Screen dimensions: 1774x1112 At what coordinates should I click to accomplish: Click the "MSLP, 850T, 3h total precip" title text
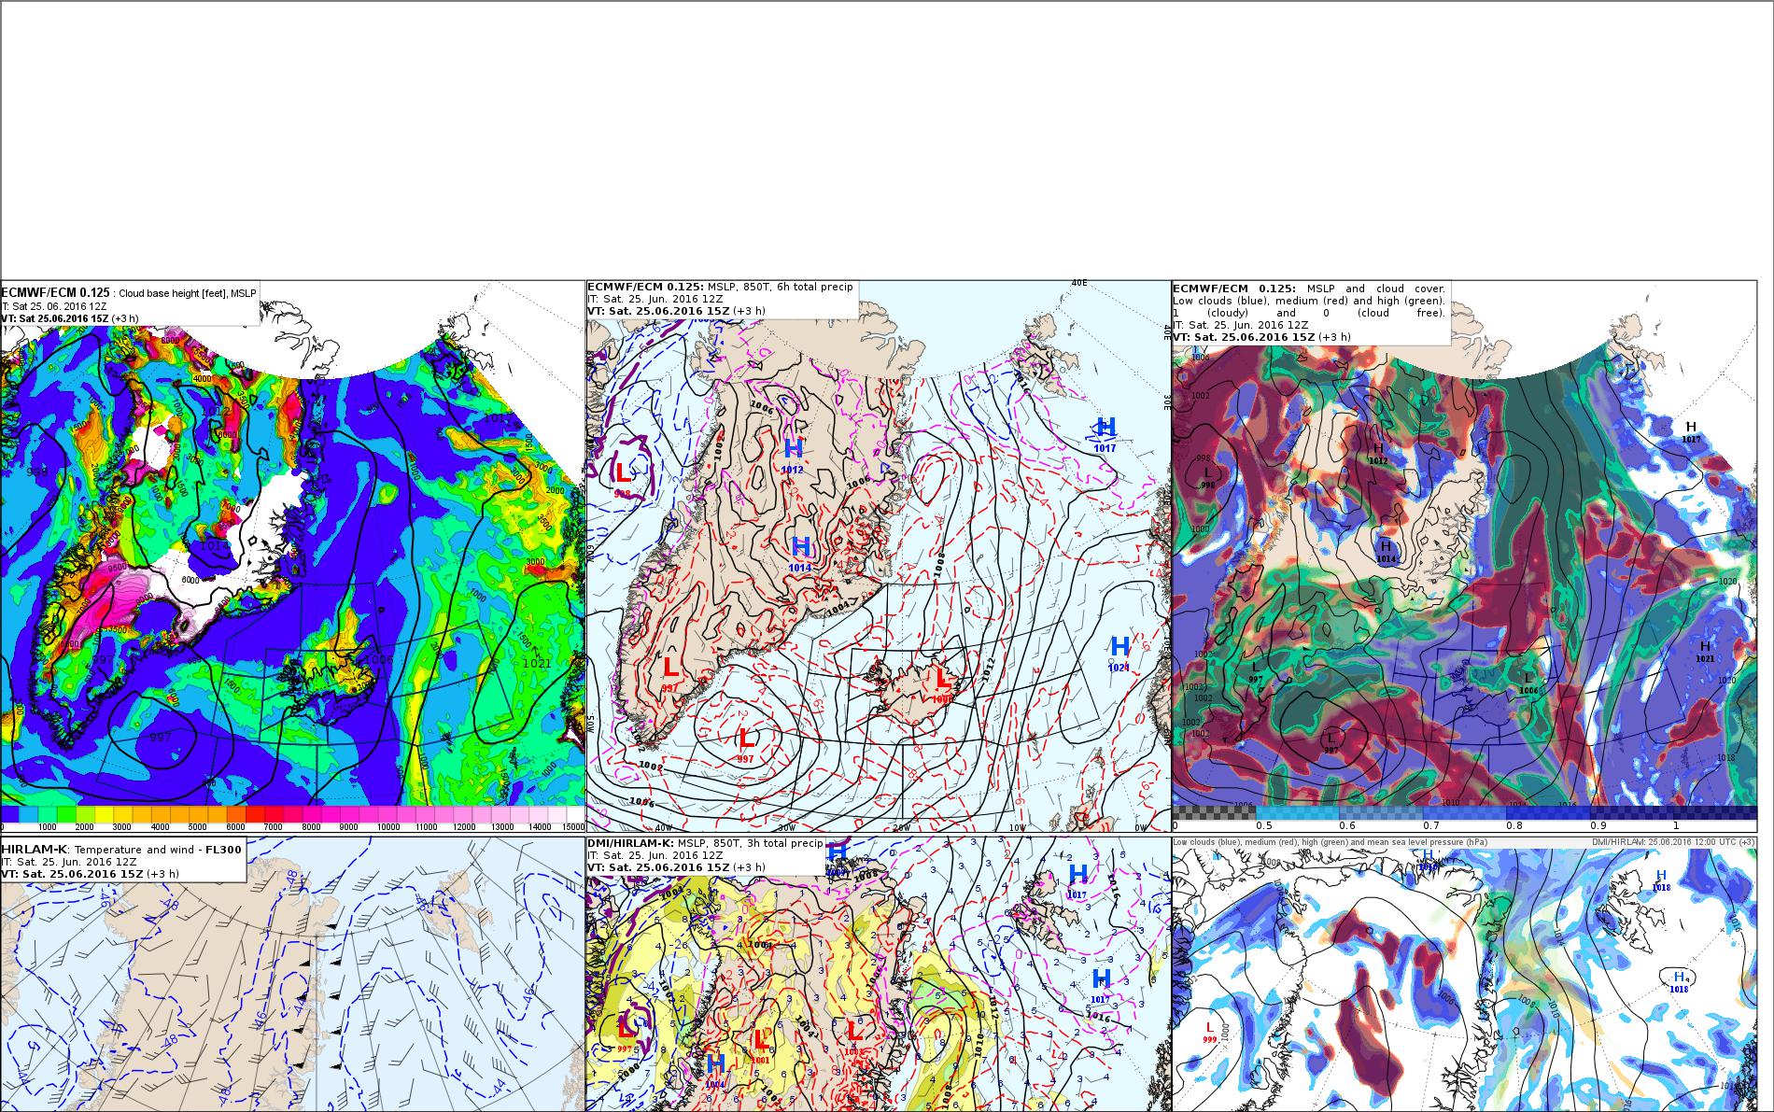point(750,843)
